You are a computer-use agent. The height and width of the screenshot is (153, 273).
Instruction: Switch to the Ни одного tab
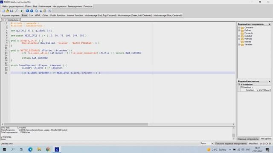click(266, 139)
